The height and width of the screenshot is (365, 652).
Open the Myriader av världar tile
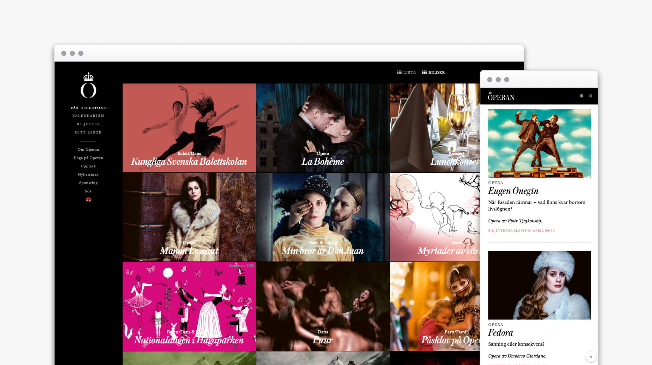coord(435,217)
